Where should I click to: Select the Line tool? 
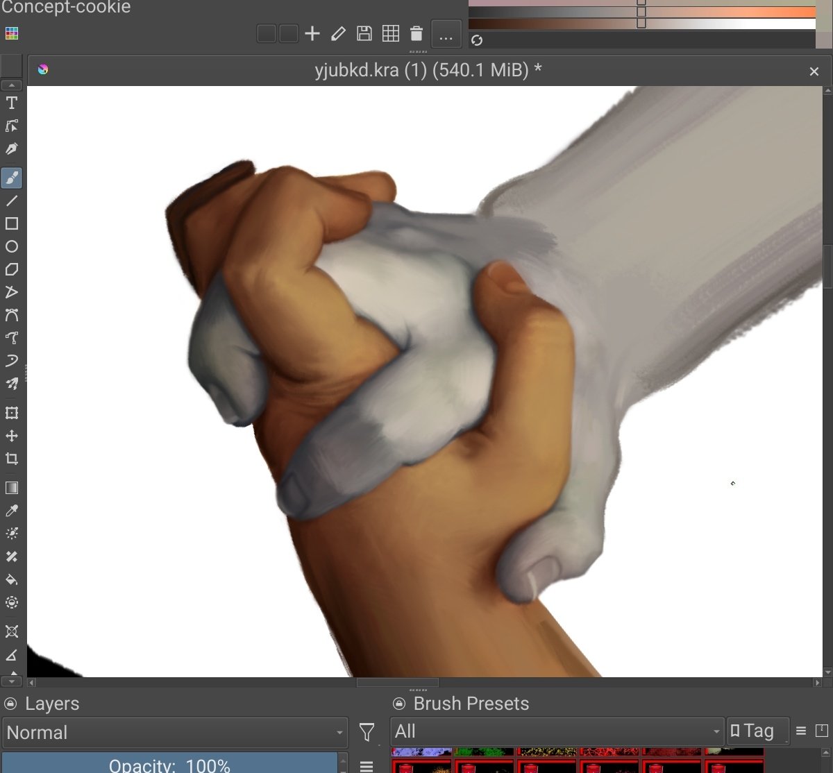tap(12, 201)
